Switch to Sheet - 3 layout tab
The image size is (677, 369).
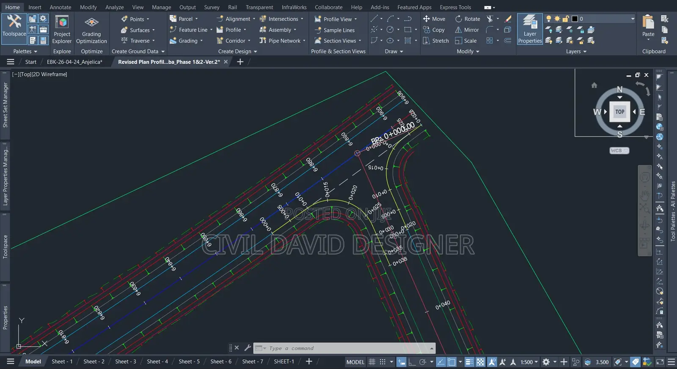(126, 361)
